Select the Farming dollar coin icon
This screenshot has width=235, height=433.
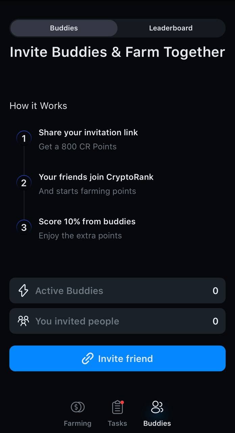pyautogui.click(x=77, y=407)
